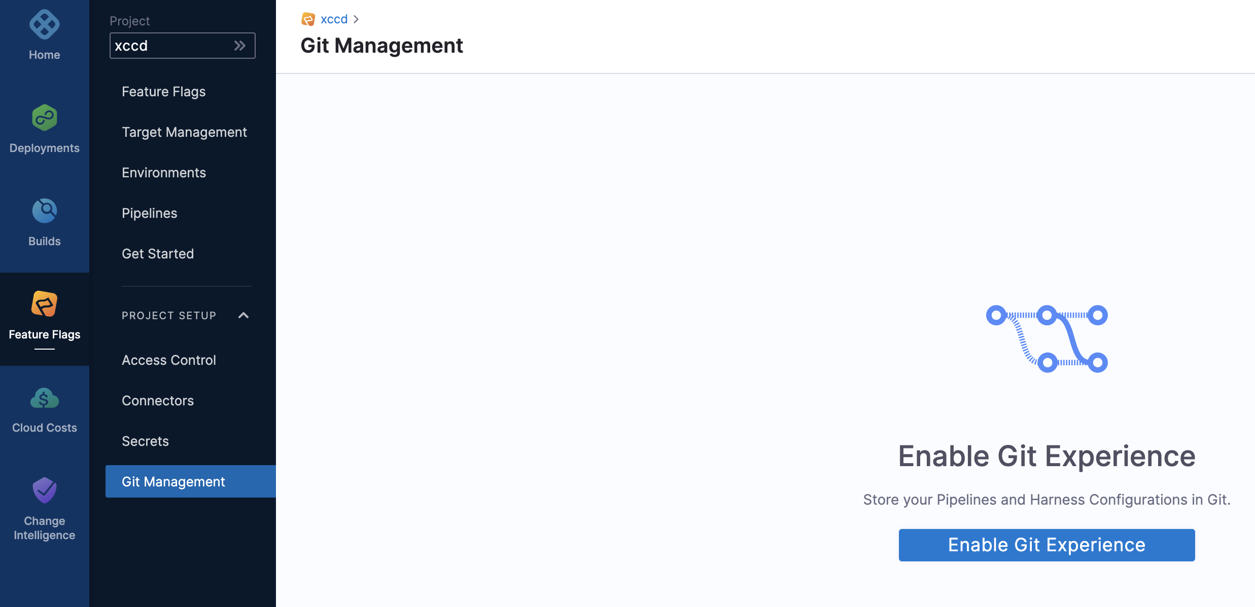This screenshot has height=607, width=1255.
Task: Open Target Management in sidebar
Action: point(184,132)
